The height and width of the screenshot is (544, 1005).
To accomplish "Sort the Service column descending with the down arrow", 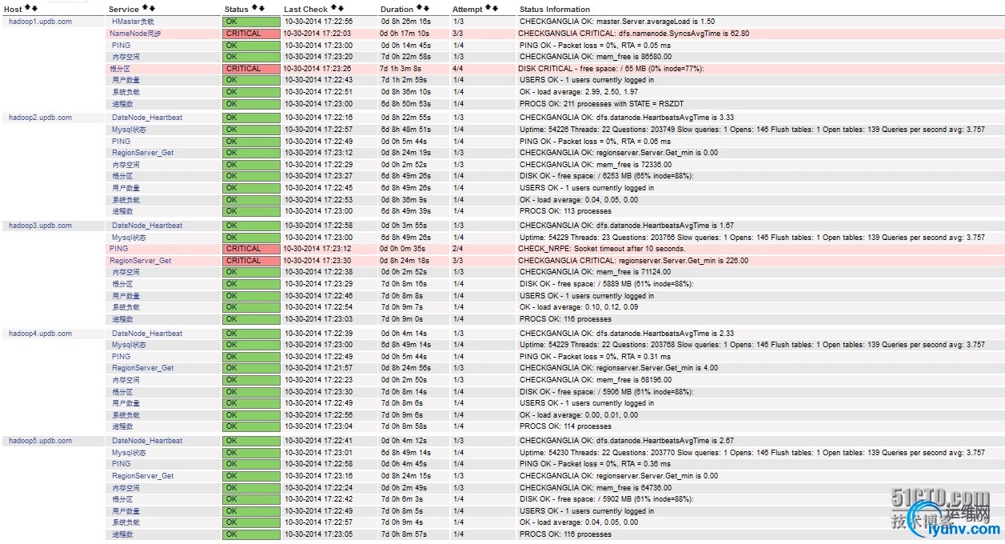I will tap(152, 8).
